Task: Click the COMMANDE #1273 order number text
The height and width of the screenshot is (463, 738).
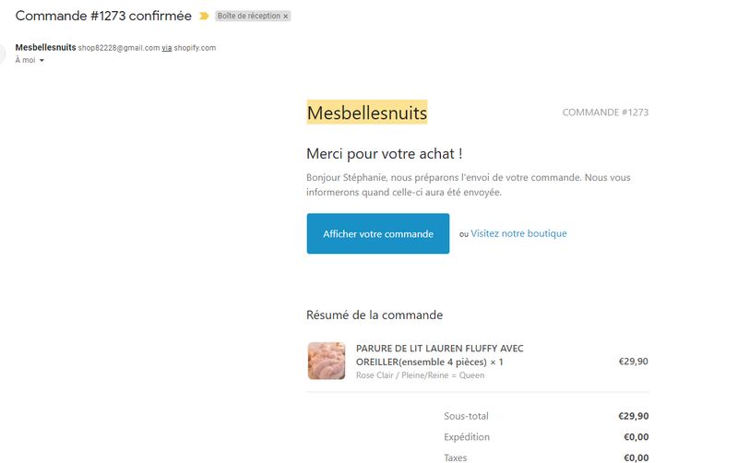Action: tap(605, 113)
